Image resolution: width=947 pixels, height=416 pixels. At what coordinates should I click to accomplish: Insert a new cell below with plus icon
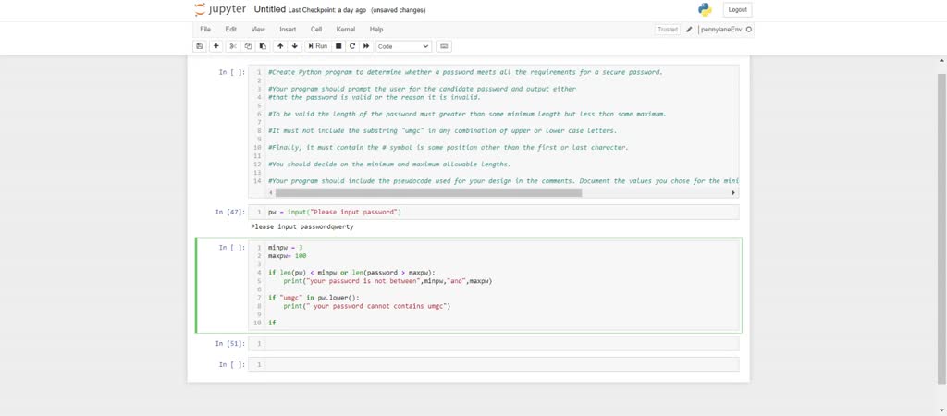(216, 46)
